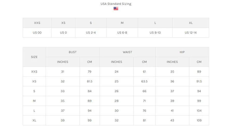233x129 pixels.
Task: Click the 81.5 bust CM value
Action: click(x=90, y=81)
